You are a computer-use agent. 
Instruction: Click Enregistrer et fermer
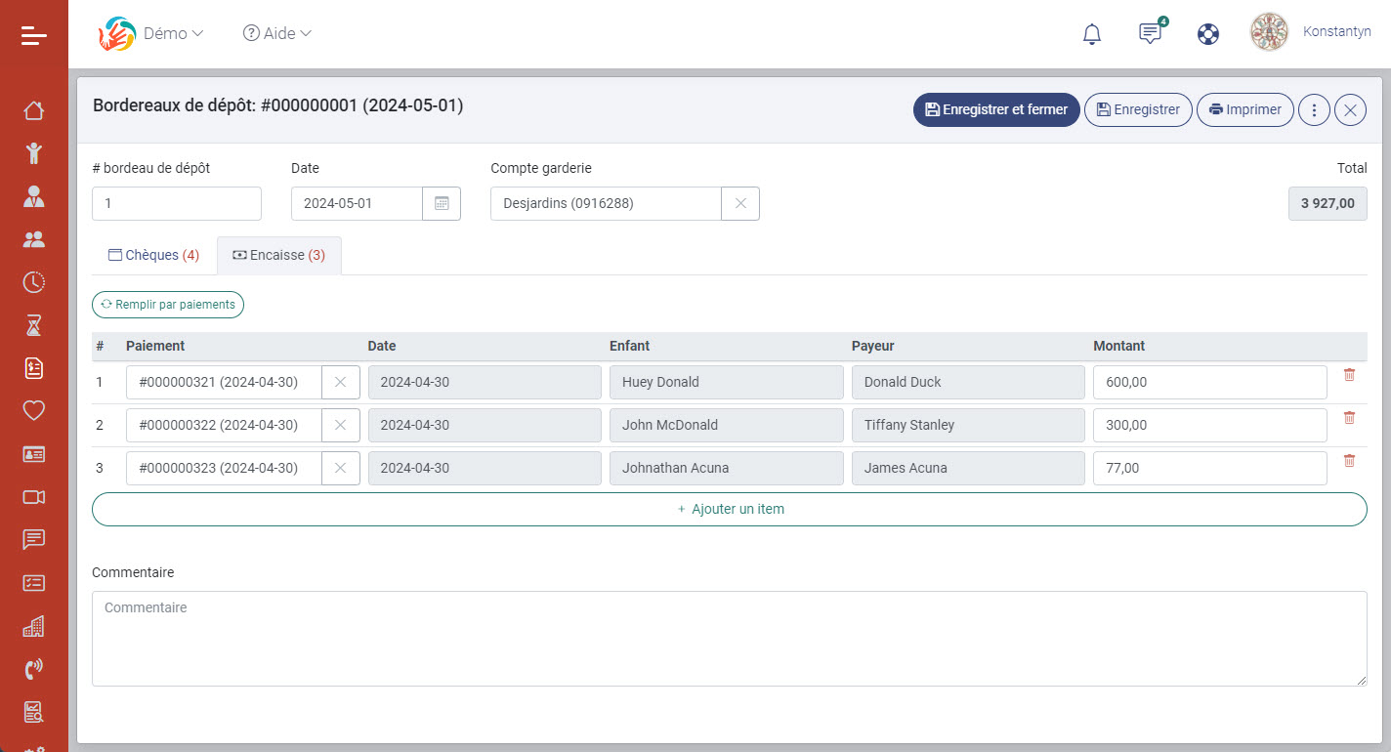point(996,109)
